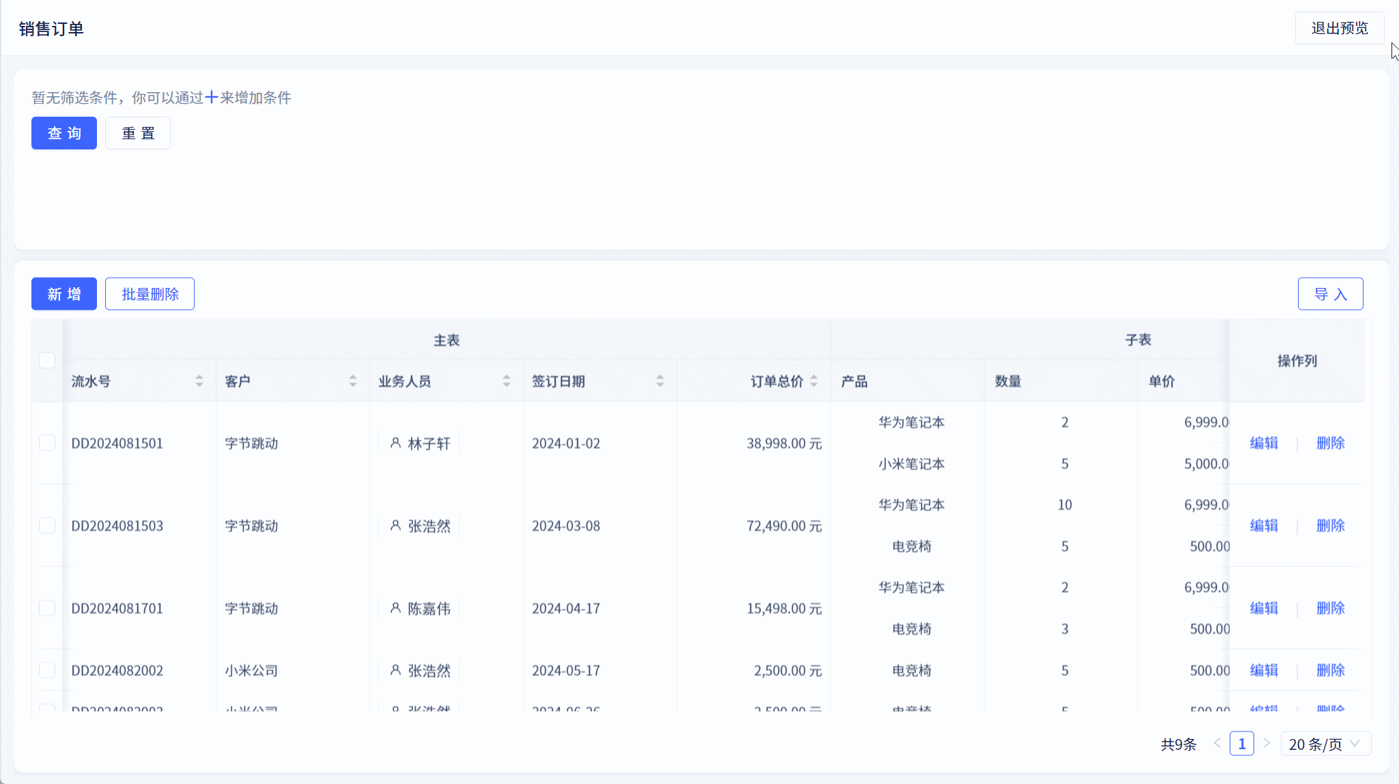Select page 1 in pagination
Viewport: 1399px width, 784px height.
pyautogui.click(x=1241, y=744)
